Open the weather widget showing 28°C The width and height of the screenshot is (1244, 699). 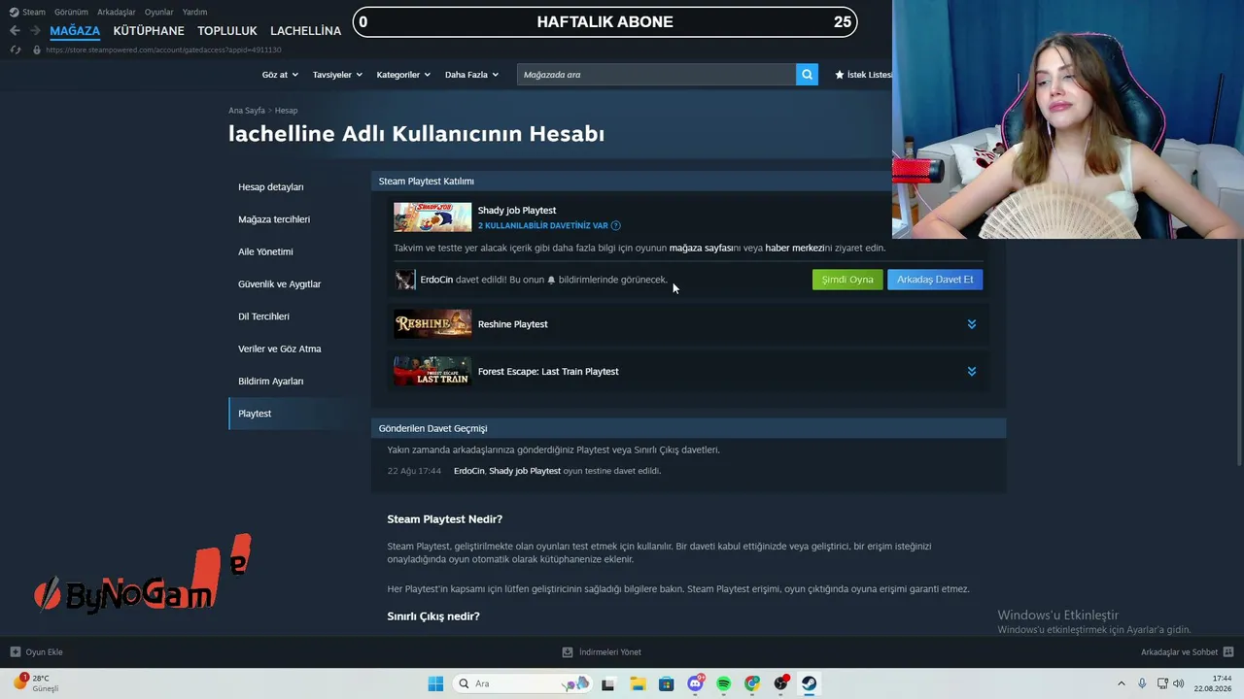37,682
